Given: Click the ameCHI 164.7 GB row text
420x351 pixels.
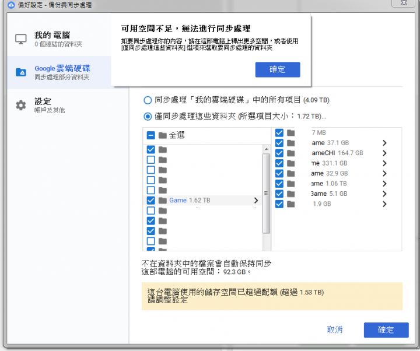Looking at the screenshot, I should (x=337, y=153).
